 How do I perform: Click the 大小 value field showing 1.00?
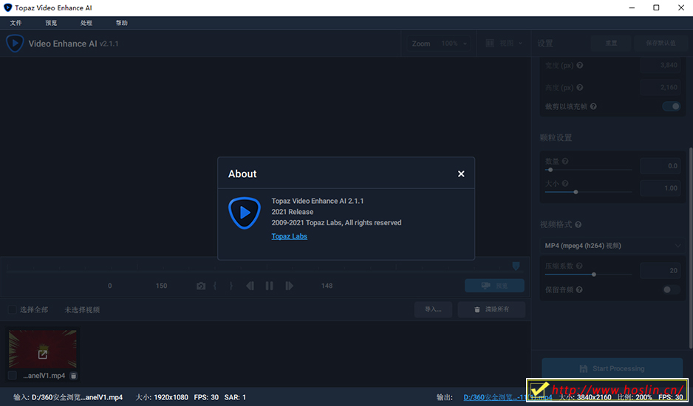(x=660, y=188)
